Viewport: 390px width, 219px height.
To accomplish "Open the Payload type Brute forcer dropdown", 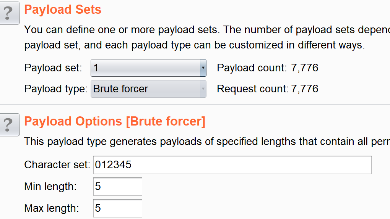I will pyautogui.click(x=145, y=89).
